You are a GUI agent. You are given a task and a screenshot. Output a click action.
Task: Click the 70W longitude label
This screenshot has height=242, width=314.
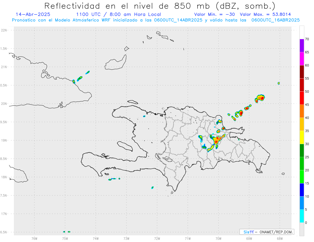pyautogui.click(x=218, y=238)
